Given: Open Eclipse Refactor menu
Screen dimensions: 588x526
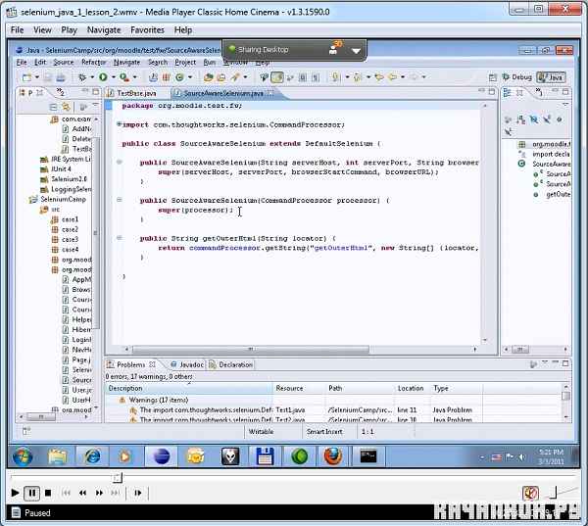Looking at the screenshot, I should 94,63.
